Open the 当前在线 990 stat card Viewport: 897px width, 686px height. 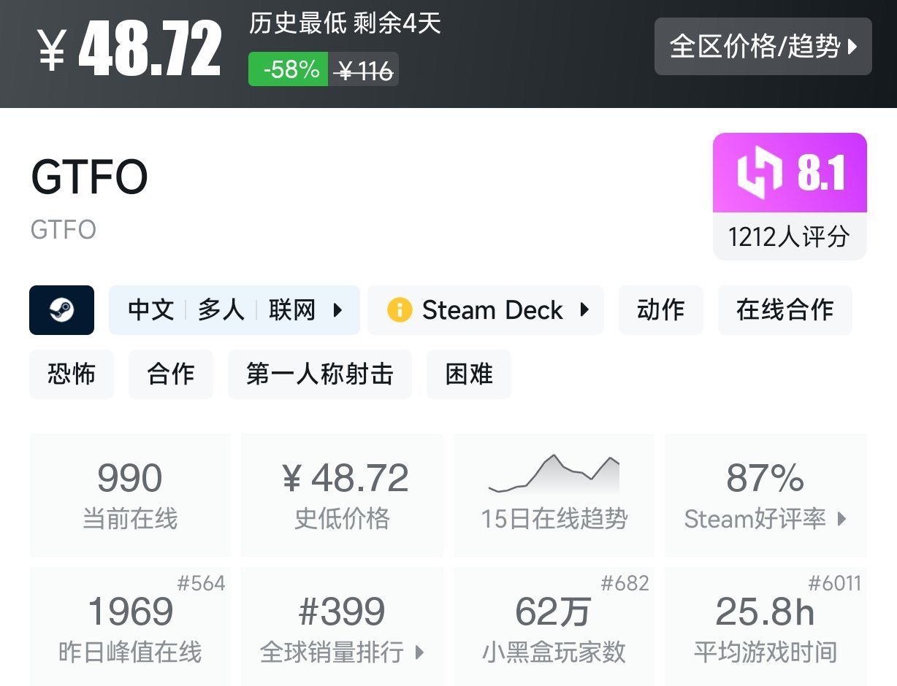click(x=129, y=495)
